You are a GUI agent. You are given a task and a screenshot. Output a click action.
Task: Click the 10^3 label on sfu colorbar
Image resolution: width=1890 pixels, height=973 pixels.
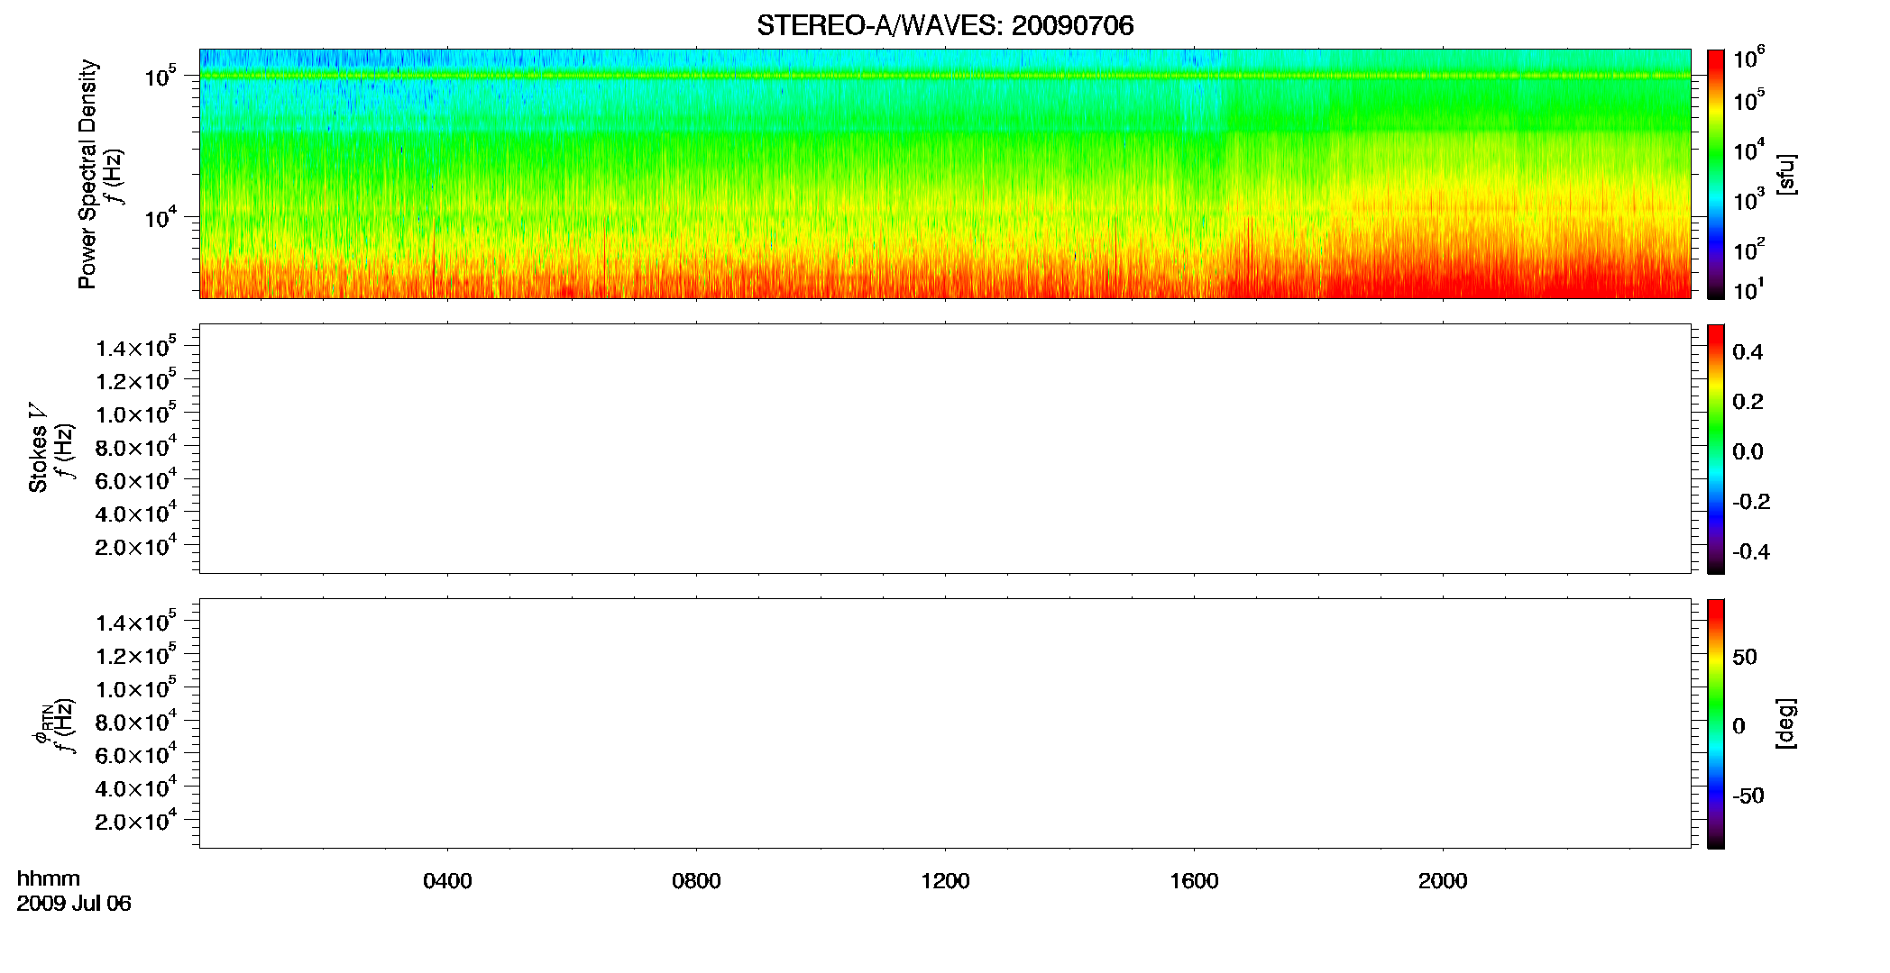[x=1748, y=200]
